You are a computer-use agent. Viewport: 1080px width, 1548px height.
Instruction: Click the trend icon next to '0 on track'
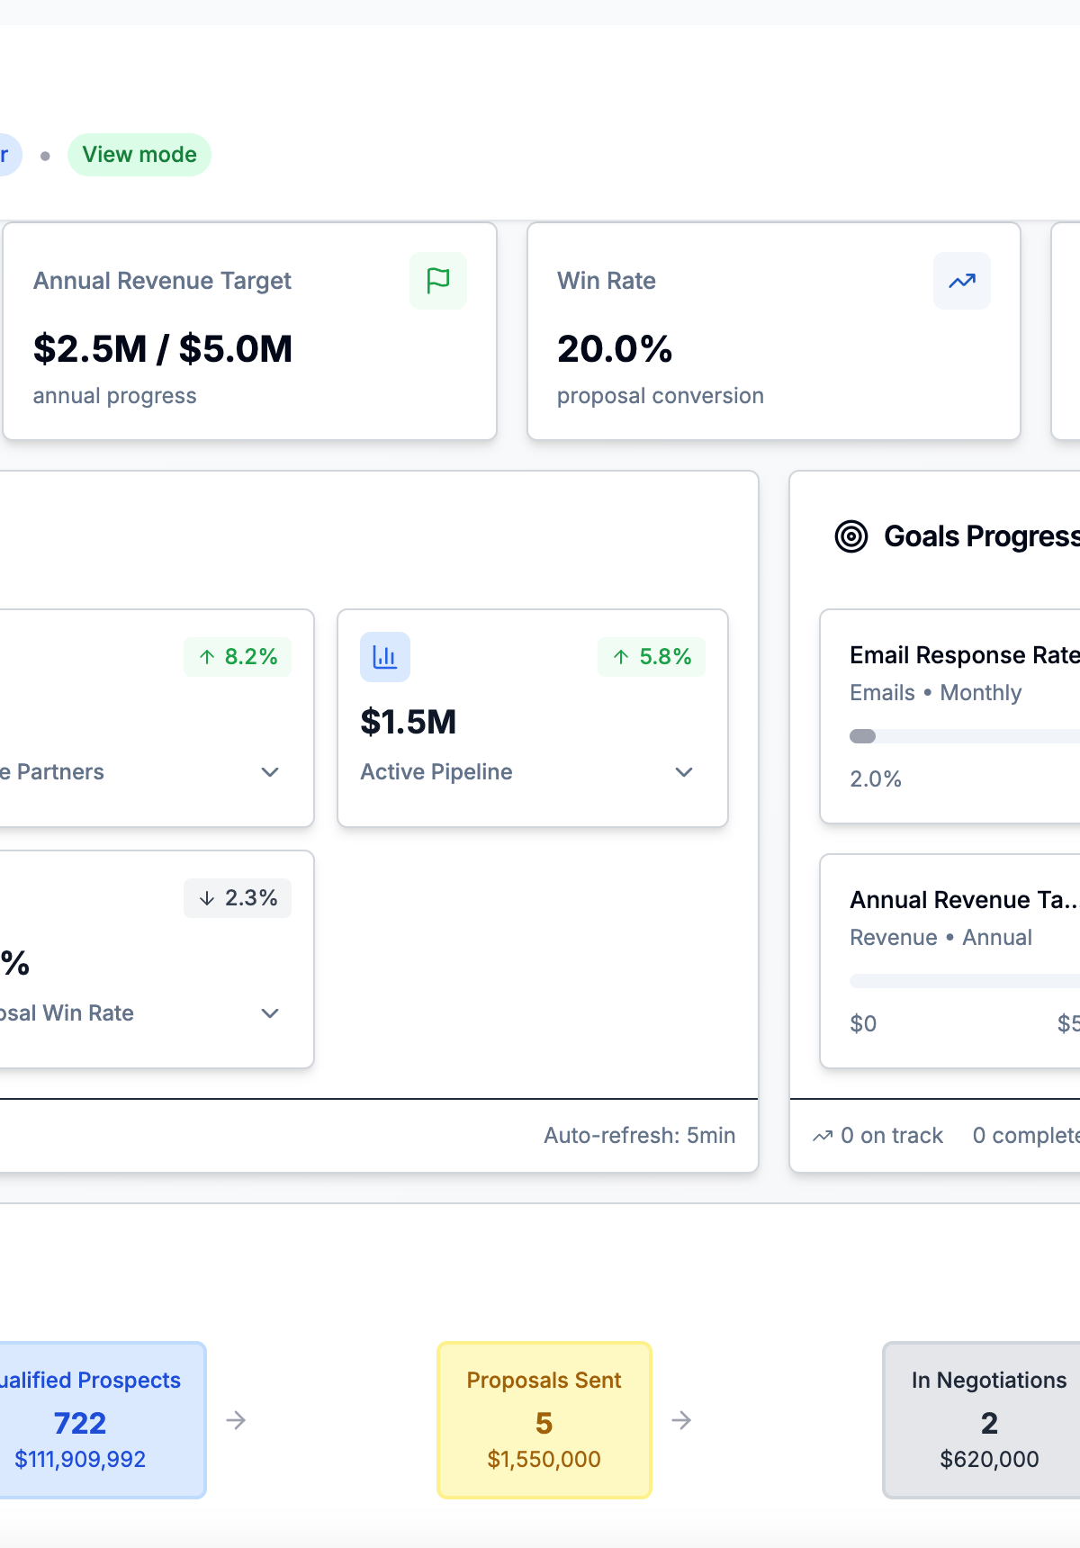click(823, 1136)
